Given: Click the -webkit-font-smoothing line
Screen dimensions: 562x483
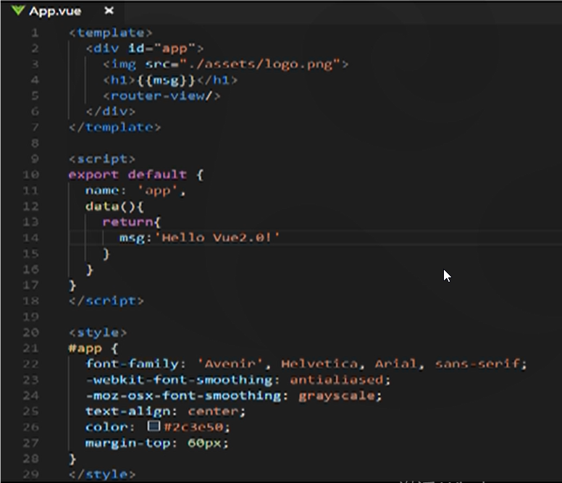Looking at the screenshot, I should pyautogui.click(x=238, y=379).
